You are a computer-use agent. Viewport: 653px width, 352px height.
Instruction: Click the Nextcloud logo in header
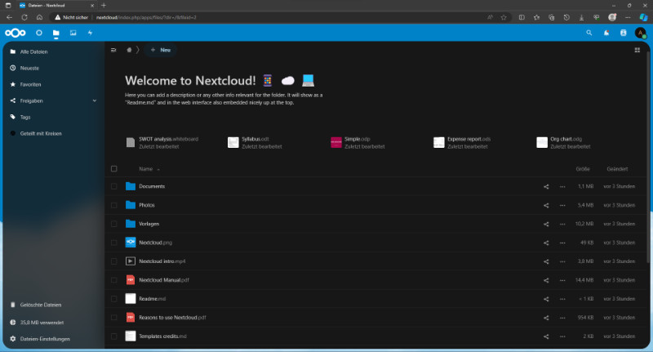[x=16, y=33]
